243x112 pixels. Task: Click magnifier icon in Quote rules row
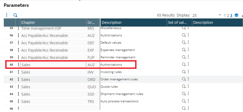[184, 86]
